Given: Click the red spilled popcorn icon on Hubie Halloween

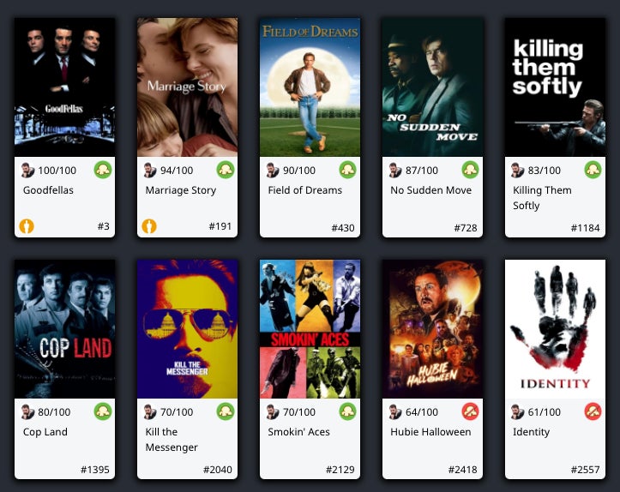Looking at the screenshot, I should [x=471, y=411].
